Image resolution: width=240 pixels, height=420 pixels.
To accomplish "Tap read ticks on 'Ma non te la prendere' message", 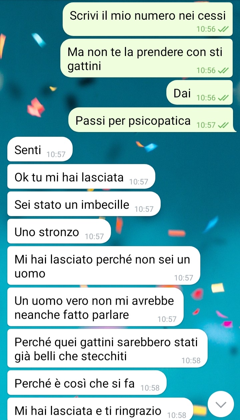I will click(x=223, y=70).
